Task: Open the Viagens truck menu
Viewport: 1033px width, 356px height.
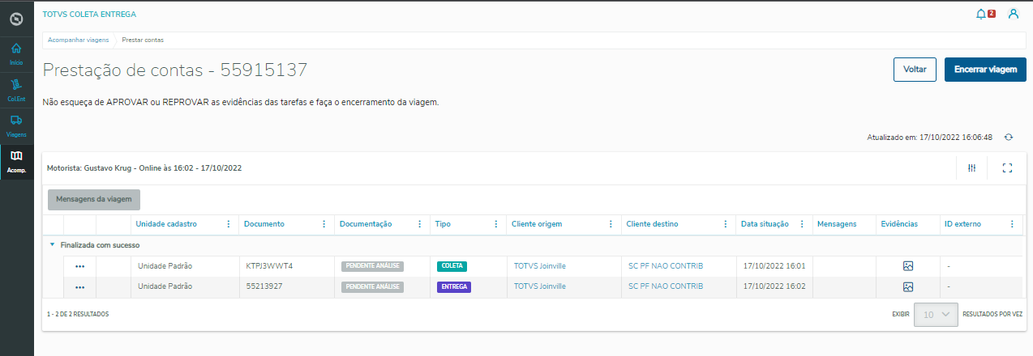Action: 16,126
